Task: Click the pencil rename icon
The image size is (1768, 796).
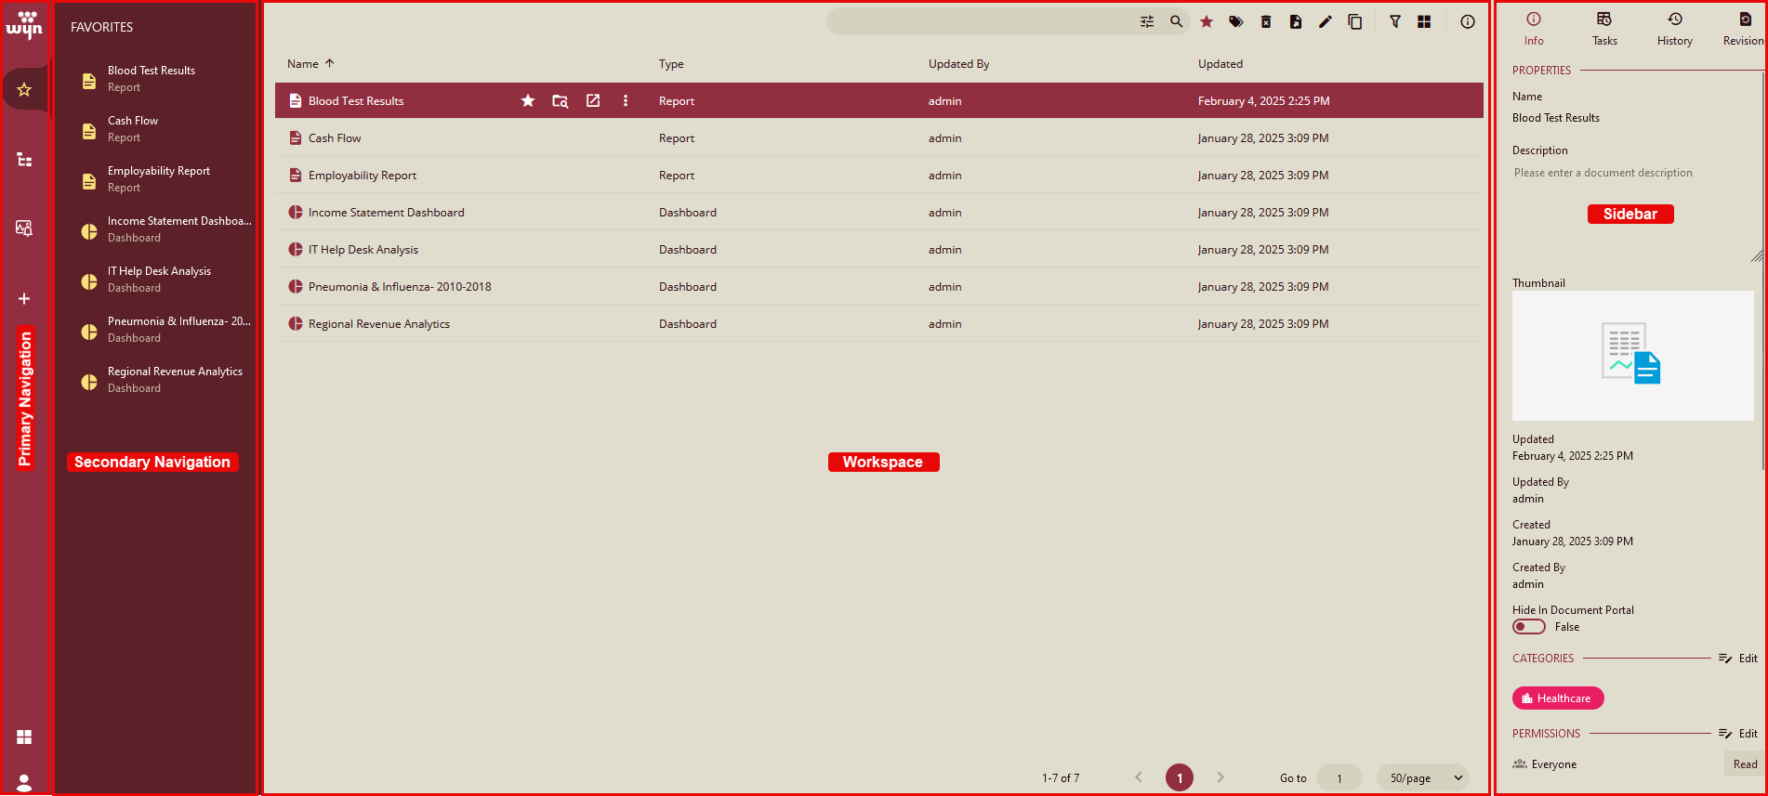Action: [x=1325, y=22]
